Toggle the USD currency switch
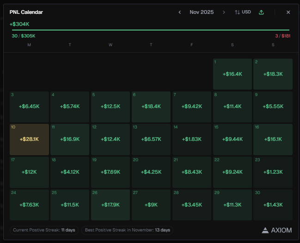Viewport: 300px width, 243px height. point(243,12)
